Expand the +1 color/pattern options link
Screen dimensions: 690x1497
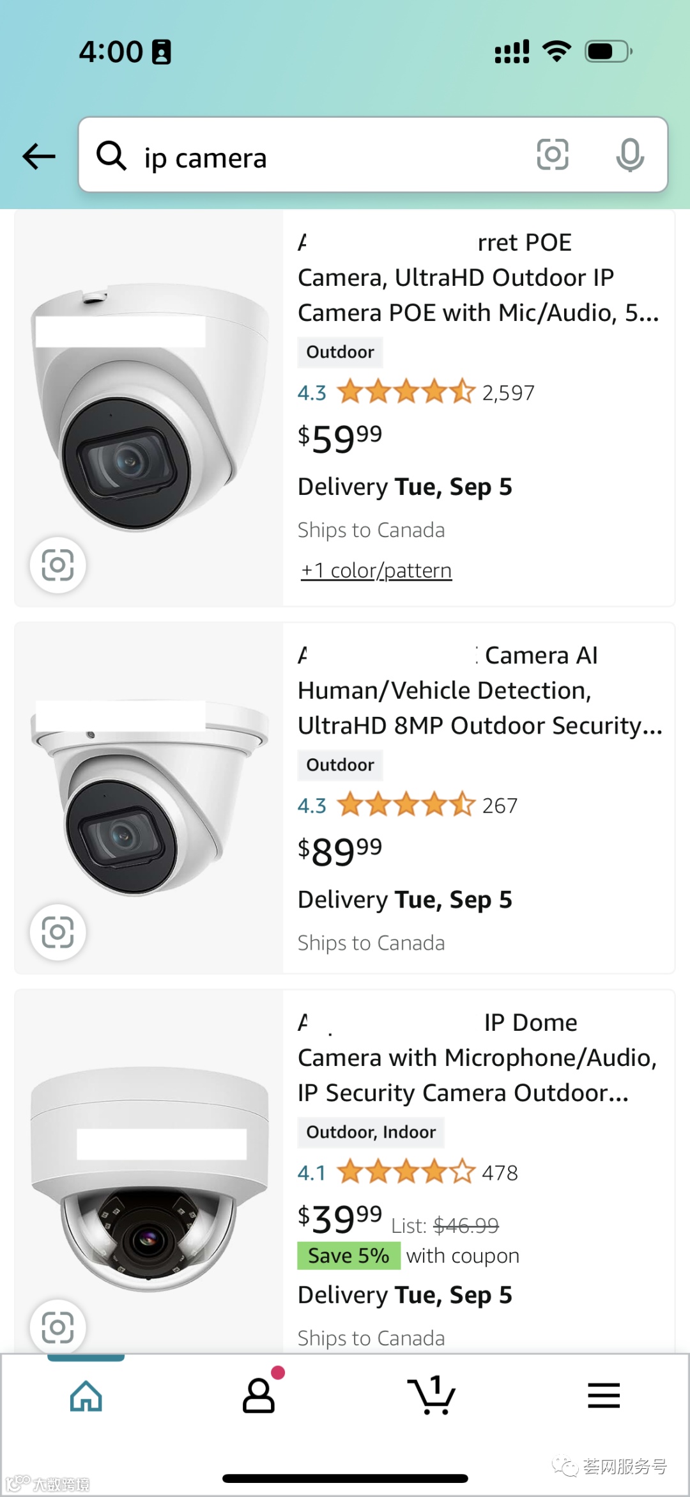(x=376, y=570)
